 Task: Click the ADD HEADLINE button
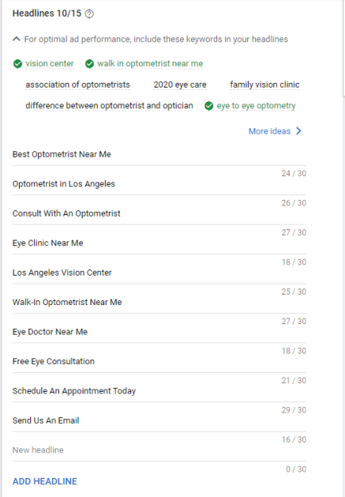45,481
